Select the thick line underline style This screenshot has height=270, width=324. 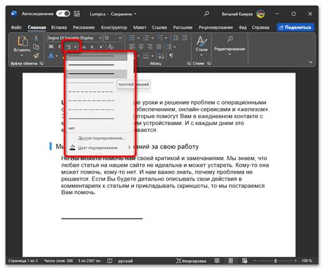coord(97,74)
